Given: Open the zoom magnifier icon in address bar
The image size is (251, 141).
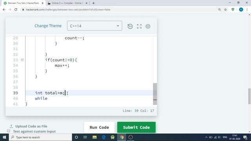Looking at the screenshot, I should (x=220, y=9).
